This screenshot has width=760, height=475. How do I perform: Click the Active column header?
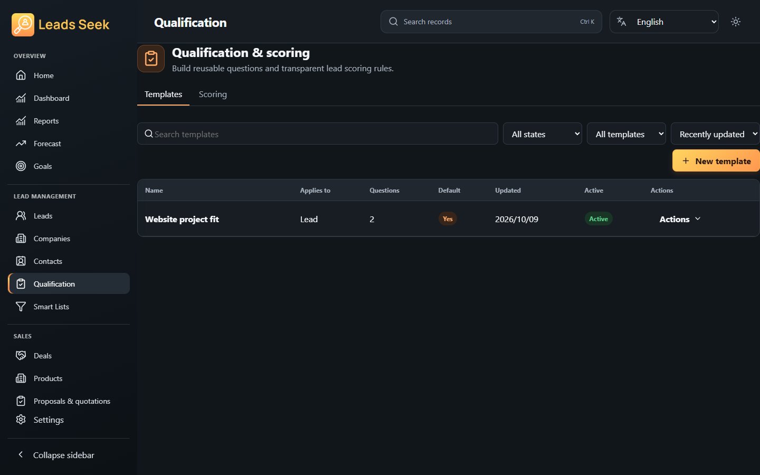[594, 191]
